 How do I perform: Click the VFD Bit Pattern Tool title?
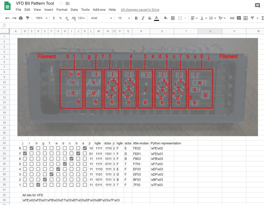[x=35, y=3]
